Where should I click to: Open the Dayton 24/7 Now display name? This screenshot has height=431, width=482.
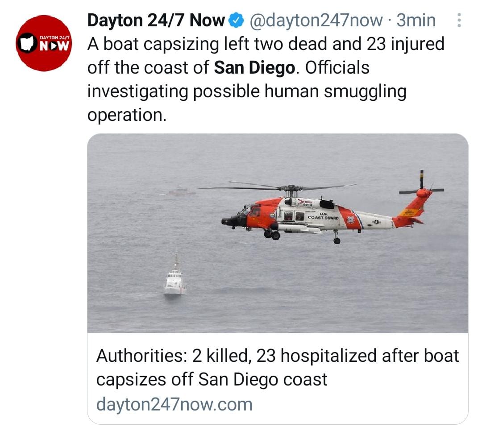[x=156, y=21]
